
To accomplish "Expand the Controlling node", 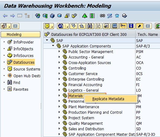I will coord(59,68).
